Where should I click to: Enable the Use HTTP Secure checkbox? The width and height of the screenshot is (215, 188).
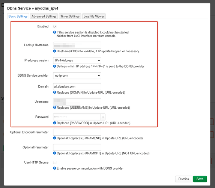point(55,162)
